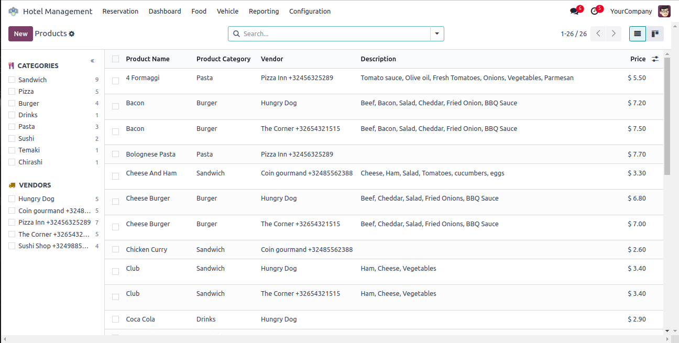
Task: Click the user avatar picture
Action: pyautogui.click(x=664, y=11)
